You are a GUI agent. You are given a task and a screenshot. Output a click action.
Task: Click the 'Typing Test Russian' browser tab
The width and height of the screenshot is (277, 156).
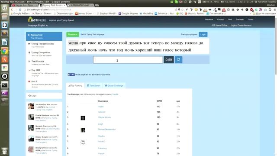coord(52,5)
